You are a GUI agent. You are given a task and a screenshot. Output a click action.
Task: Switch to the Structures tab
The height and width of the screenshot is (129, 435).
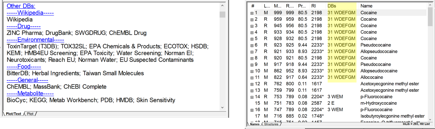coord(271,124)
